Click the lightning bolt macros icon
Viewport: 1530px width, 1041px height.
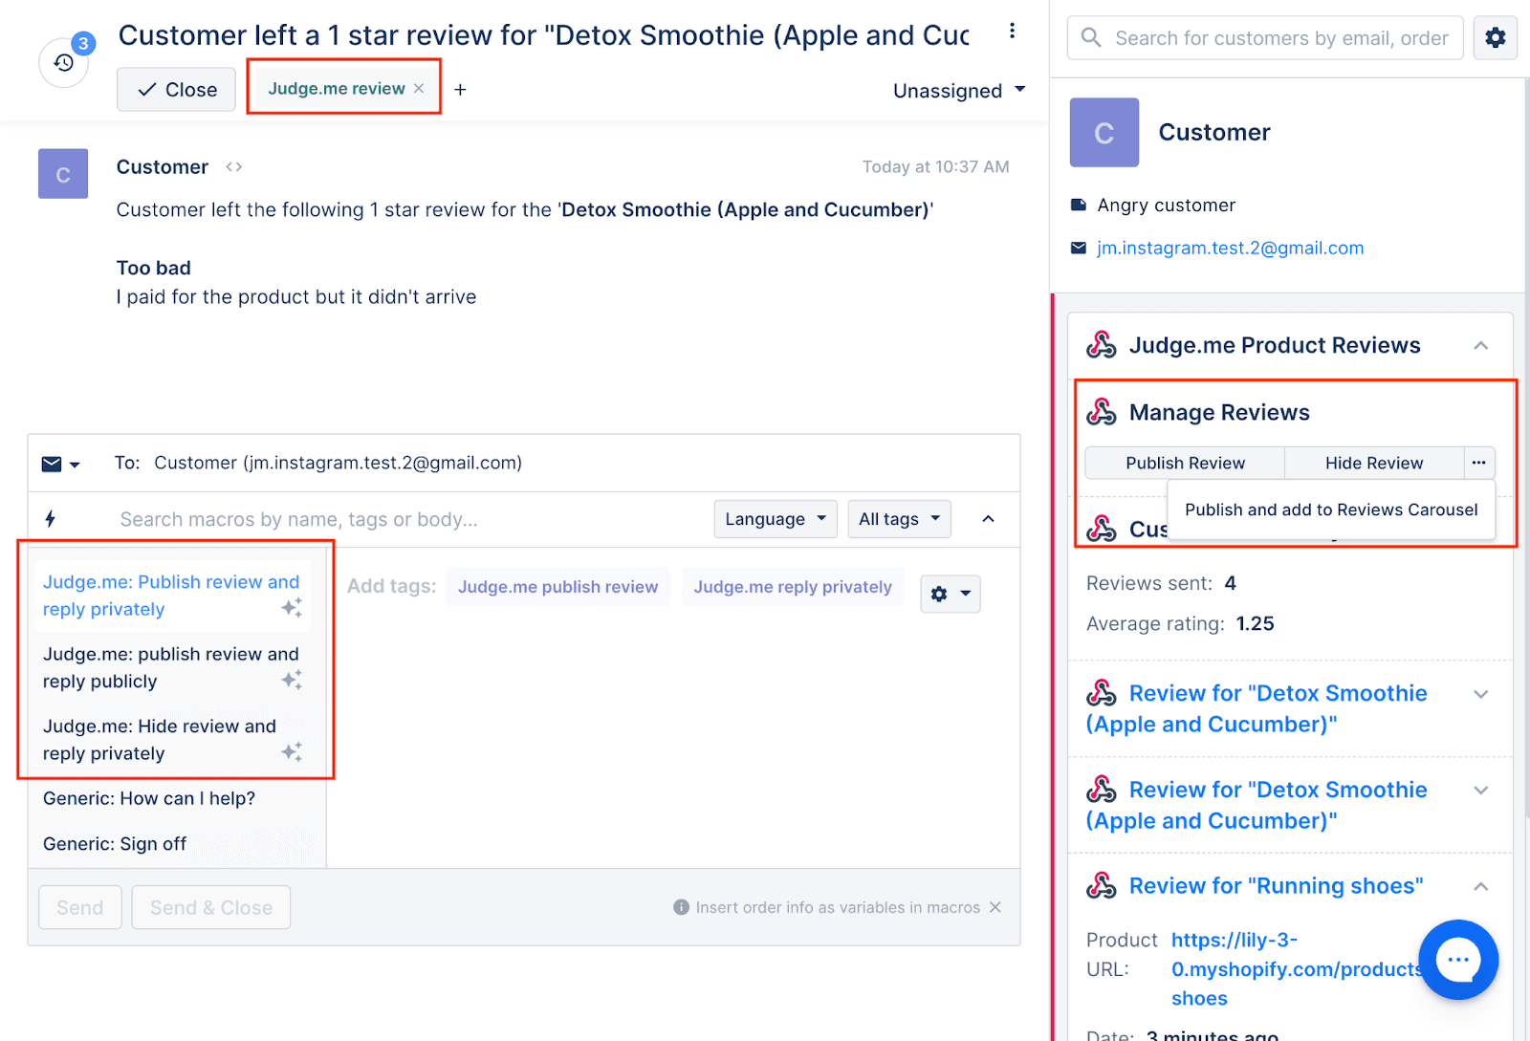(x=51, y=519)
